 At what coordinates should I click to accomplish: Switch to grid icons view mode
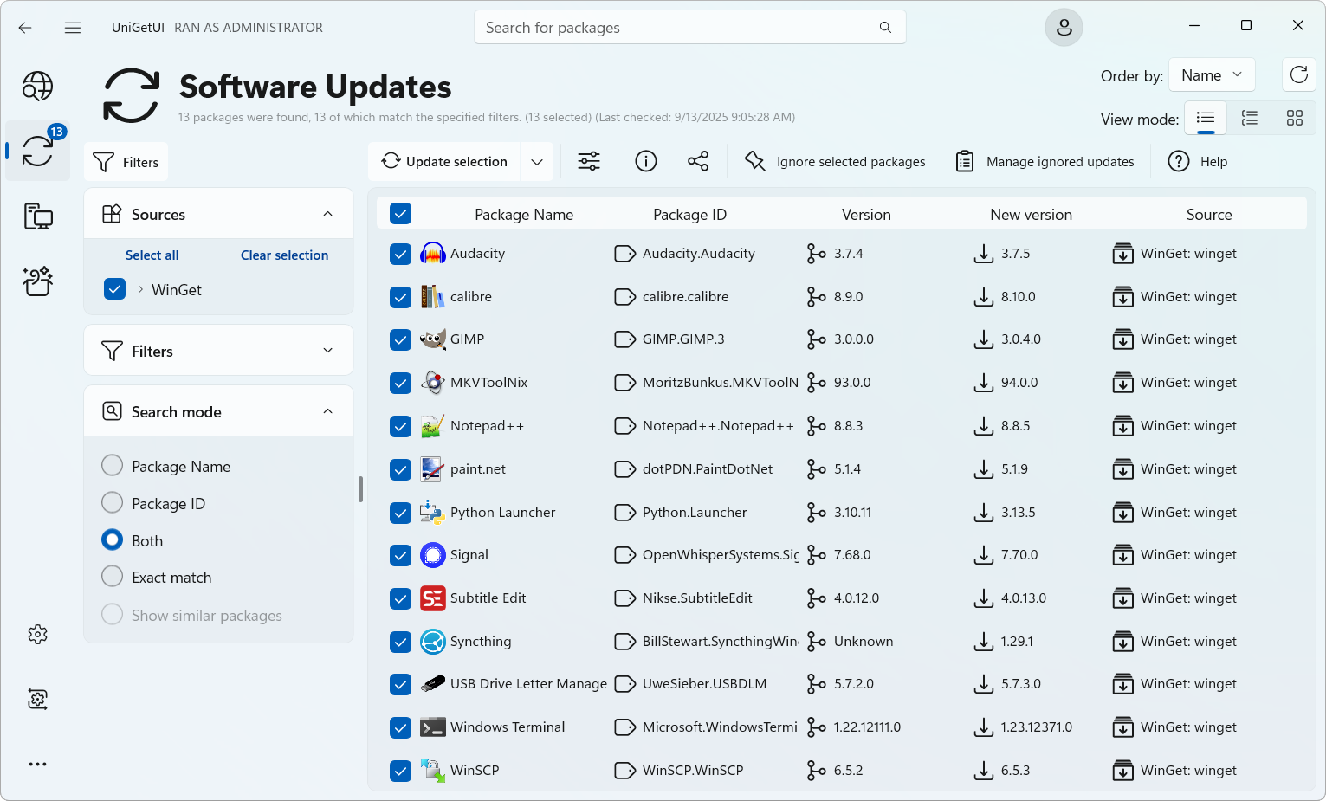(1294, 119)
